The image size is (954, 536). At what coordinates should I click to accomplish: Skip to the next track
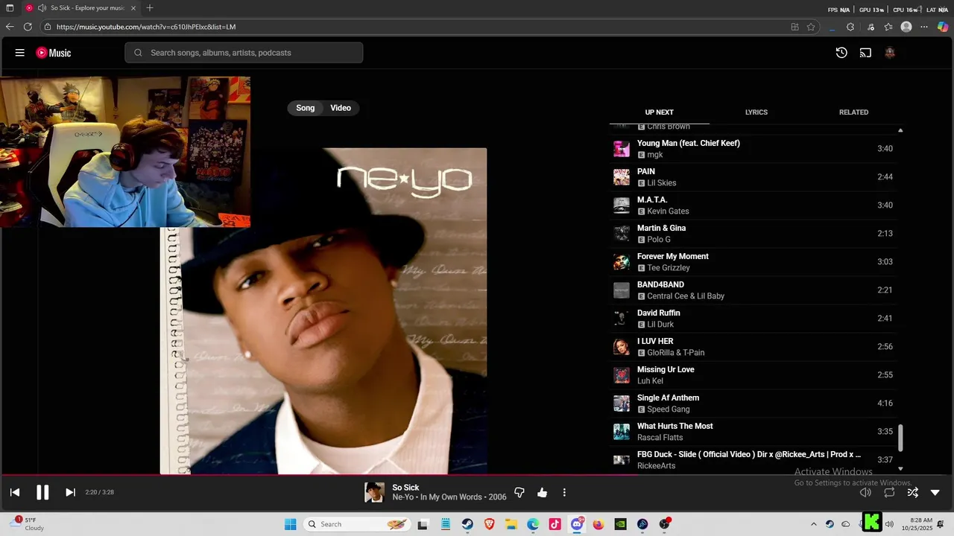70,492
